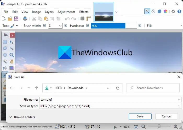Toggle rulers display
This screenshot has width=183, height=130.
tap(88, 18)
